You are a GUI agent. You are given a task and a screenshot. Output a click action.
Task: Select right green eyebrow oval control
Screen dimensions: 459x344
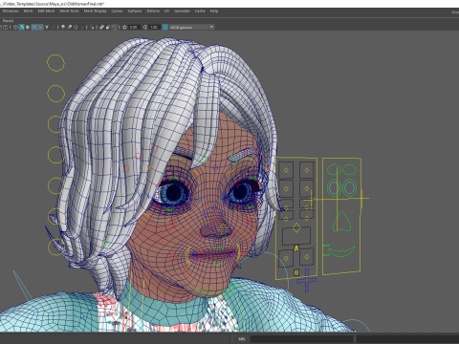coord(349,169)
